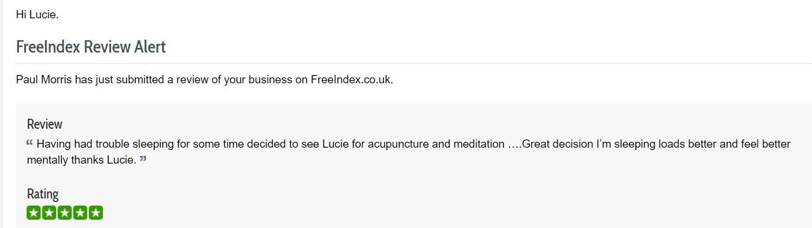Click the closing quotation mark icon
The height and width of the screenshot is (228, 812).
pos(142,159)
